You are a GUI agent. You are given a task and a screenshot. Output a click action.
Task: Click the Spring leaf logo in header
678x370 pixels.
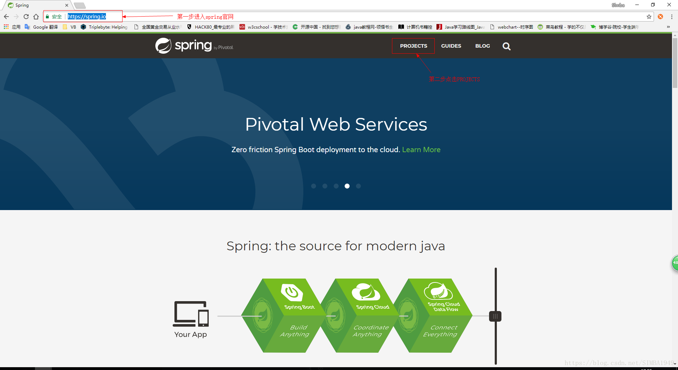[163, 46]
